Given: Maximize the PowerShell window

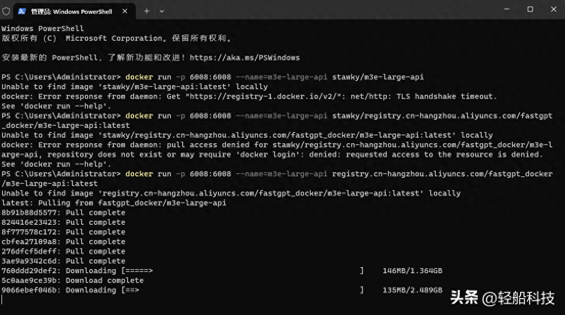Looking at the screenshot, I should coord(530,9).
